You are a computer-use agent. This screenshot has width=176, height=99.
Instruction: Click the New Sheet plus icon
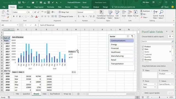coord(78,94)
